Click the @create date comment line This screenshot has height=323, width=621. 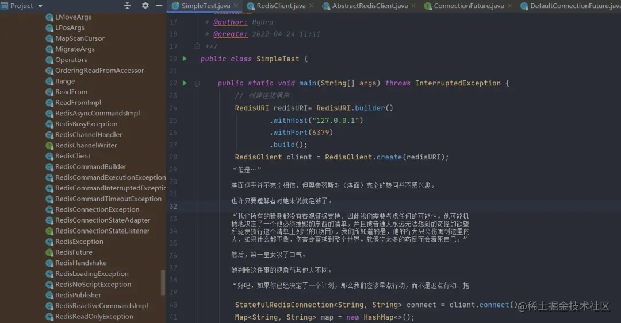pyautogui.click(x=263, y=34)
